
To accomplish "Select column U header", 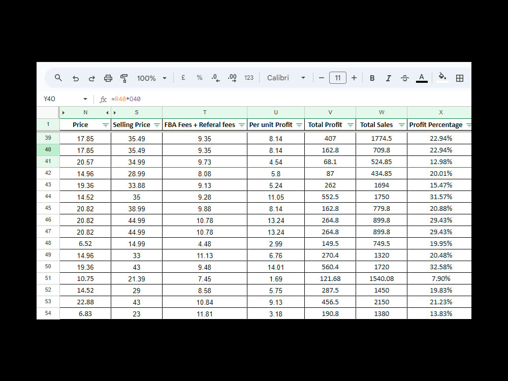I will click(276, 112).
